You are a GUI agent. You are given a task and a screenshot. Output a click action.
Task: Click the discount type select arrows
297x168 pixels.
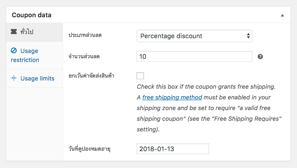coord(248,36)
